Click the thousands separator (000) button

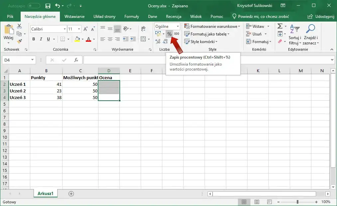[x=177, y=34]
